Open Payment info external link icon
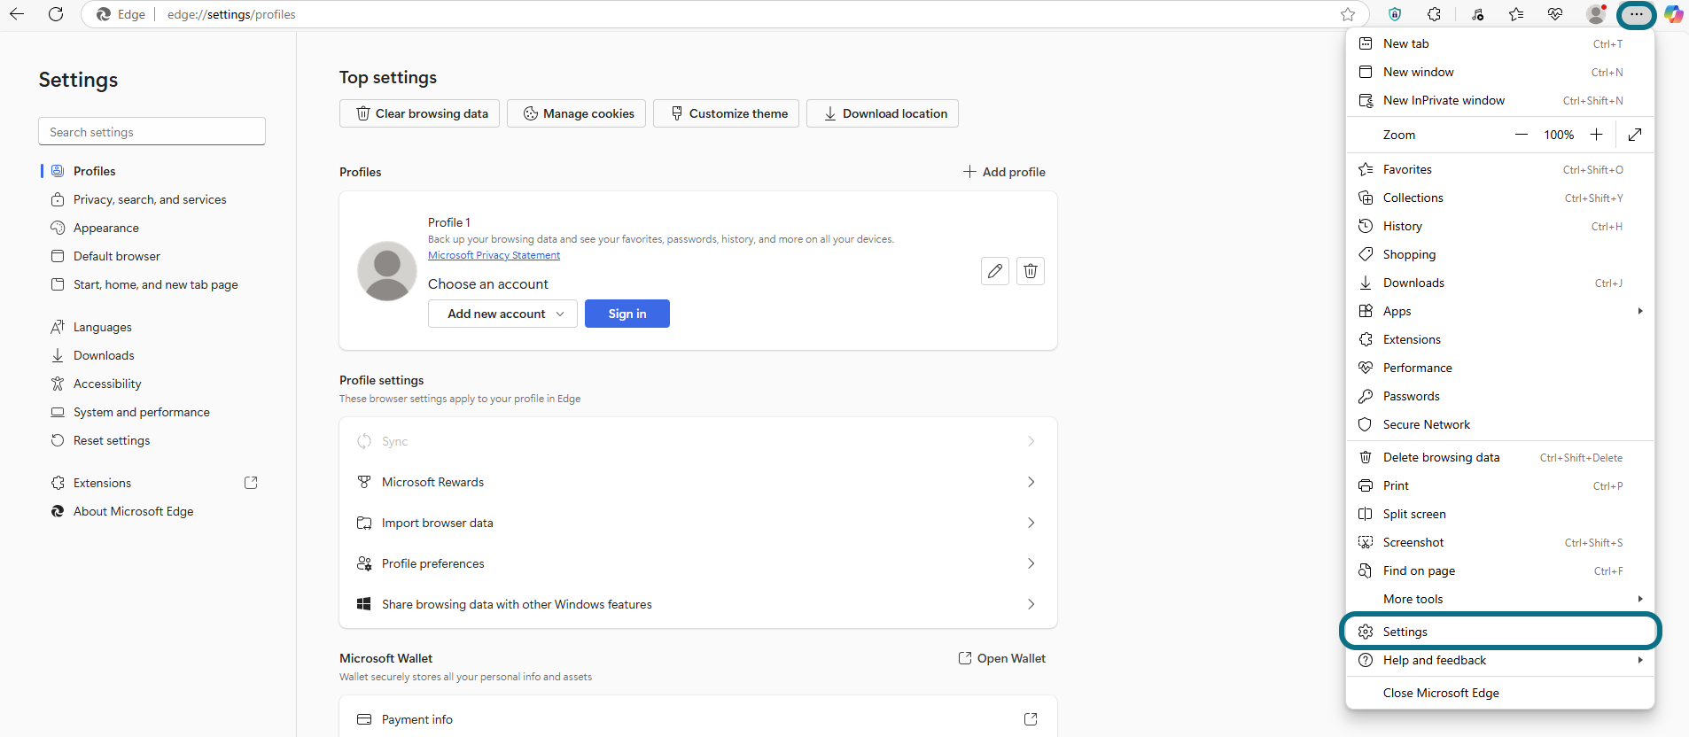Viewport: 1689px width, 737px height. click(x=1031, y=719)
